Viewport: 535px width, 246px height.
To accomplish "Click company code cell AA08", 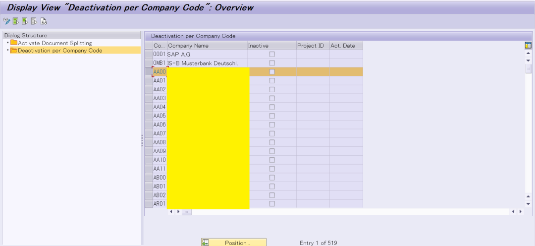I will tap(160, 142).
